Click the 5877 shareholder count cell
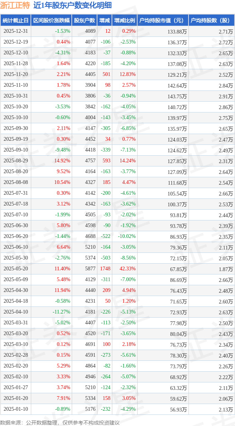 (x=90, y=269)
